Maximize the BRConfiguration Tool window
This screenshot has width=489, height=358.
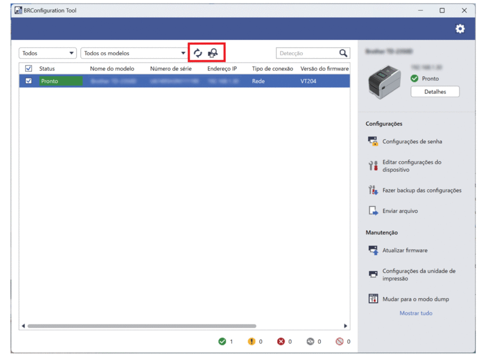[442, 10]
